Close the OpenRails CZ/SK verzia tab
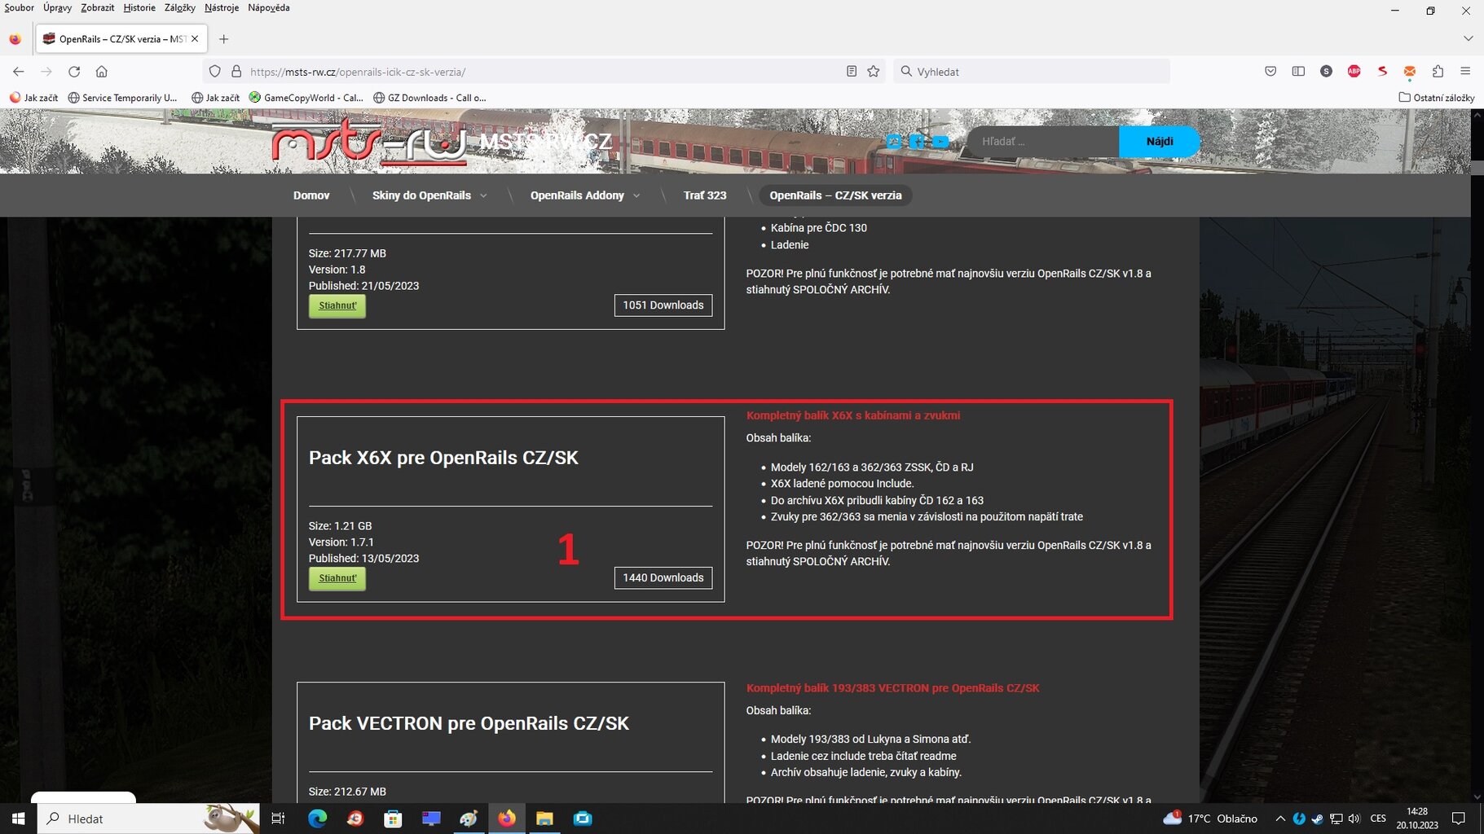This screenshot has width=1484, height=834. pos(195,39)
